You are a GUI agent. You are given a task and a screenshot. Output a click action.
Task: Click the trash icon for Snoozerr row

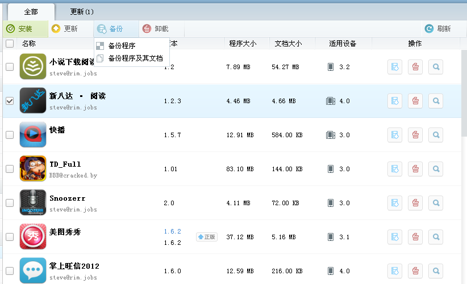[x=415, y=203]
